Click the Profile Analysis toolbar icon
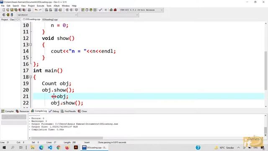 111,10
